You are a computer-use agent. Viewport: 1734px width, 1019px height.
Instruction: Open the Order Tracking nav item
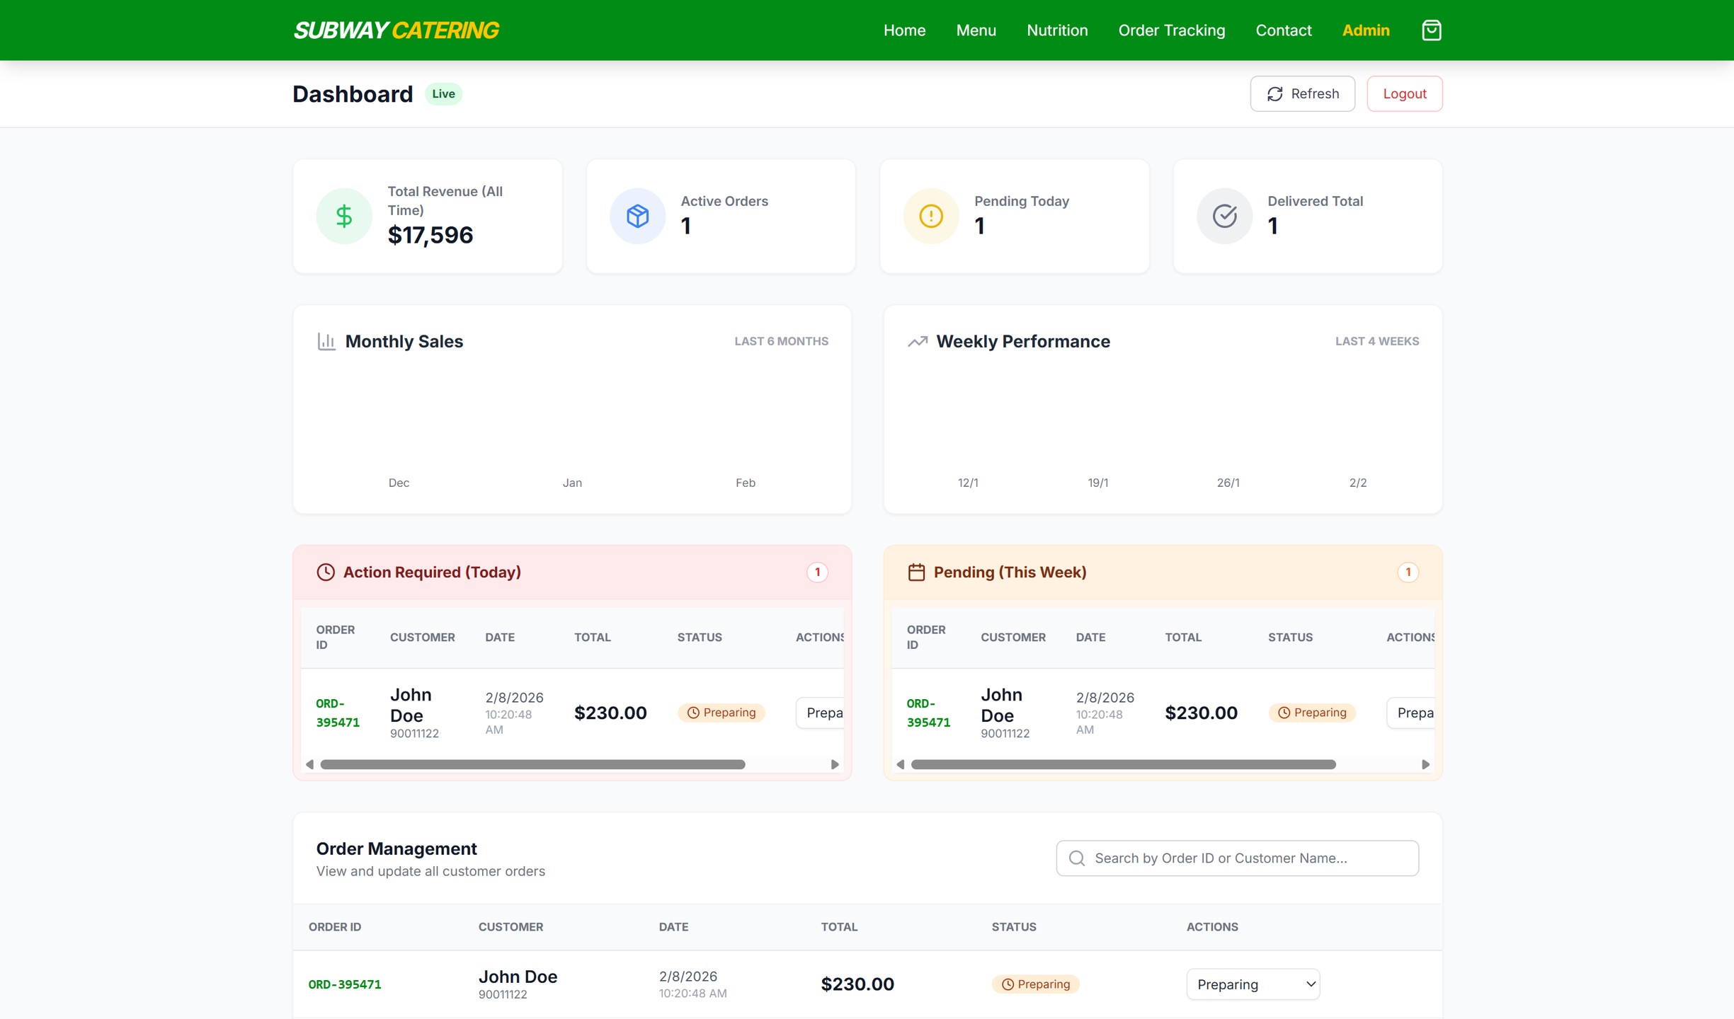click(1171, 30)
